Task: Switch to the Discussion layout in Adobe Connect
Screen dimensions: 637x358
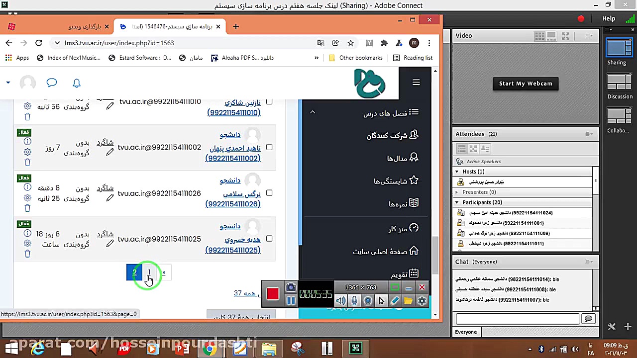Action: click(x=619, y=83)
